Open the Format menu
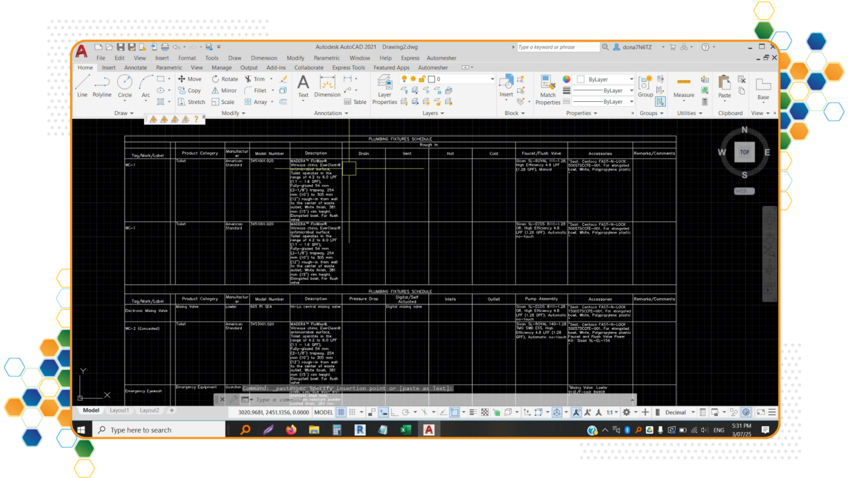 [187, 58]
